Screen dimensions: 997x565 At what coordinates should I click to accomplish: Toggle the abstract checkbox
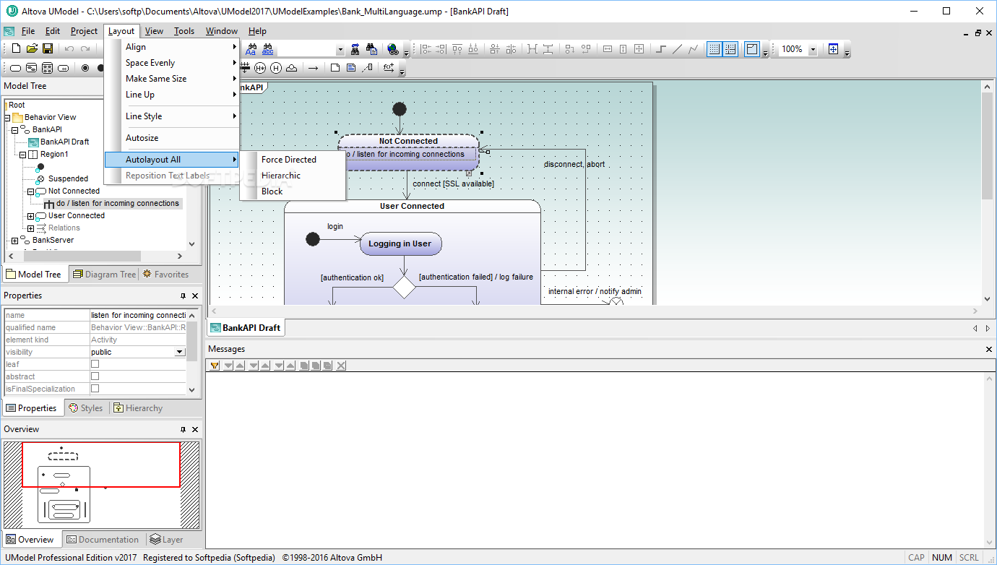pos(95,376)
